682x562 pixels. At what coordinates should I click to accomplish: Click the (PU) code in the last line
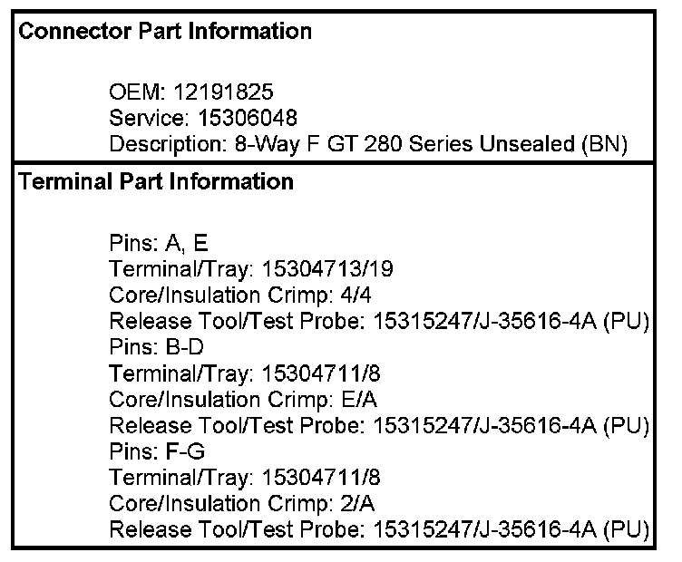(627, 529)
